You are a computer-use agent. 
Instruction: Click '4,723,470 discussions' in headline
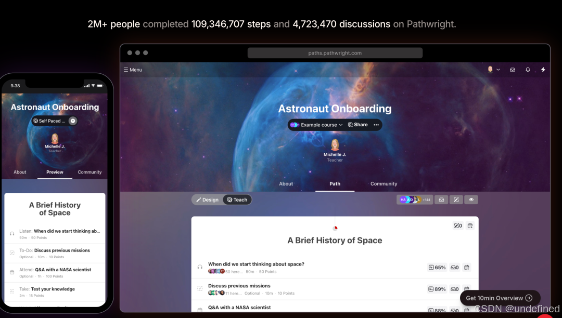click(x=341, y=24)
